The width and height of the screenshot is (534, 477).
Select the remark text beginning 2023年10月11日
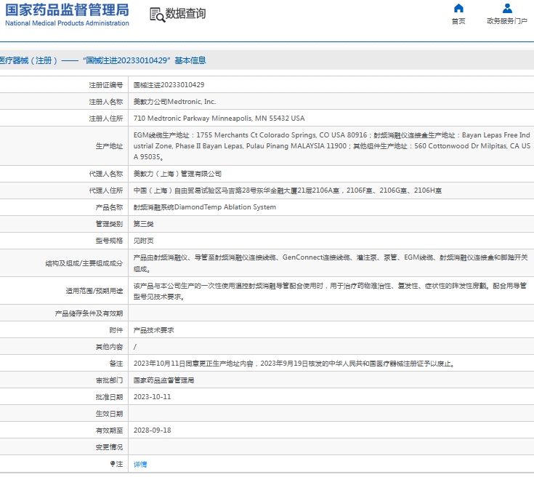294,364
